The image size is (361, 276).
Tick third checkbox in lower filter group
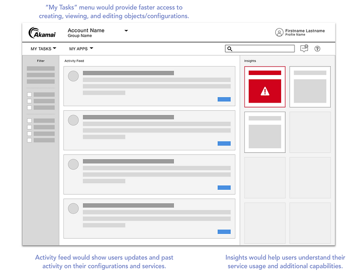29,134
